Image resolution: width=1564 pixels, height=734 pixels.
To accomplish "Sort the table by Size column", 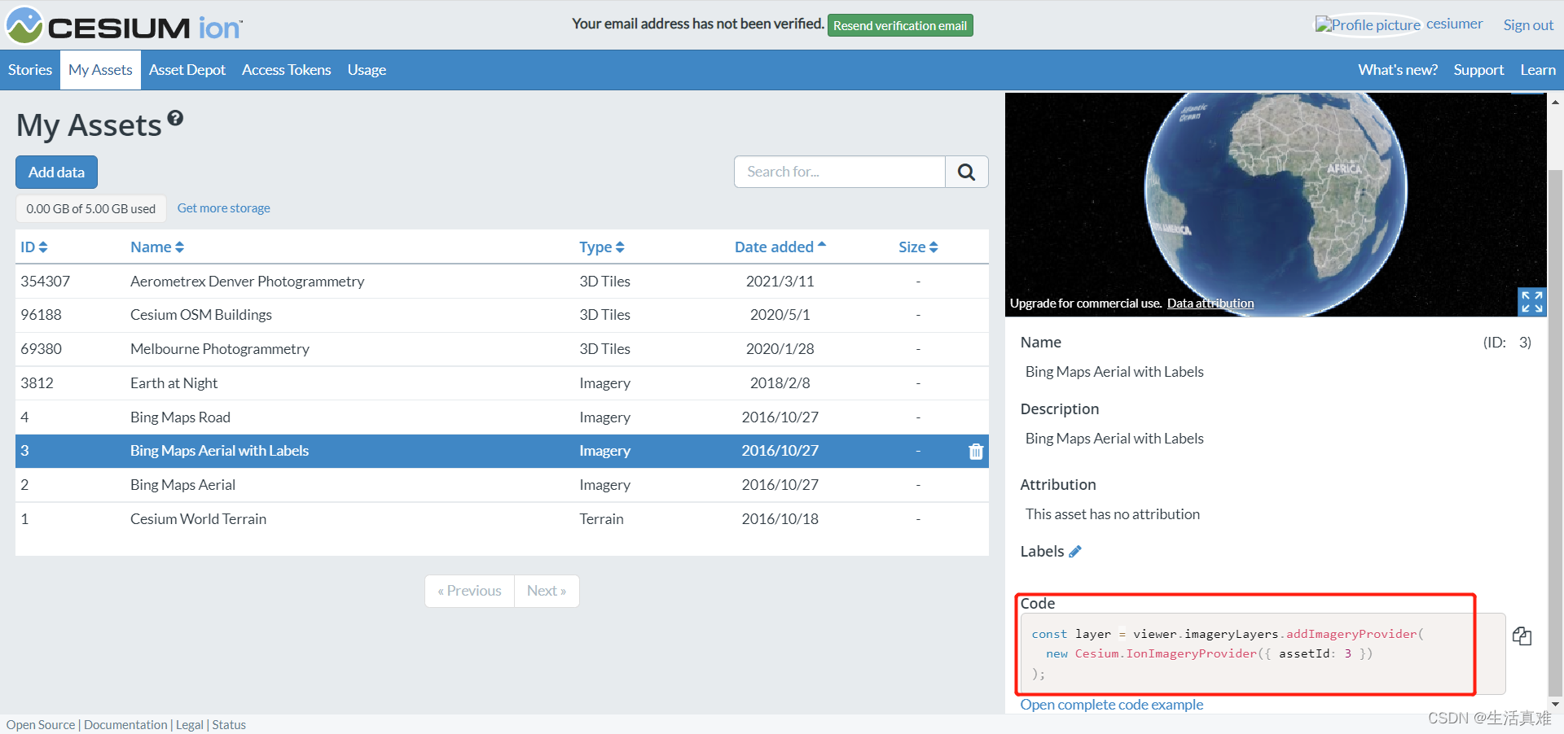I will click(918, 247).
